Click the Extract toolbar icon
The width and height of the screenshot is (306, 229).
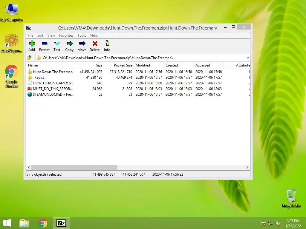45,44
